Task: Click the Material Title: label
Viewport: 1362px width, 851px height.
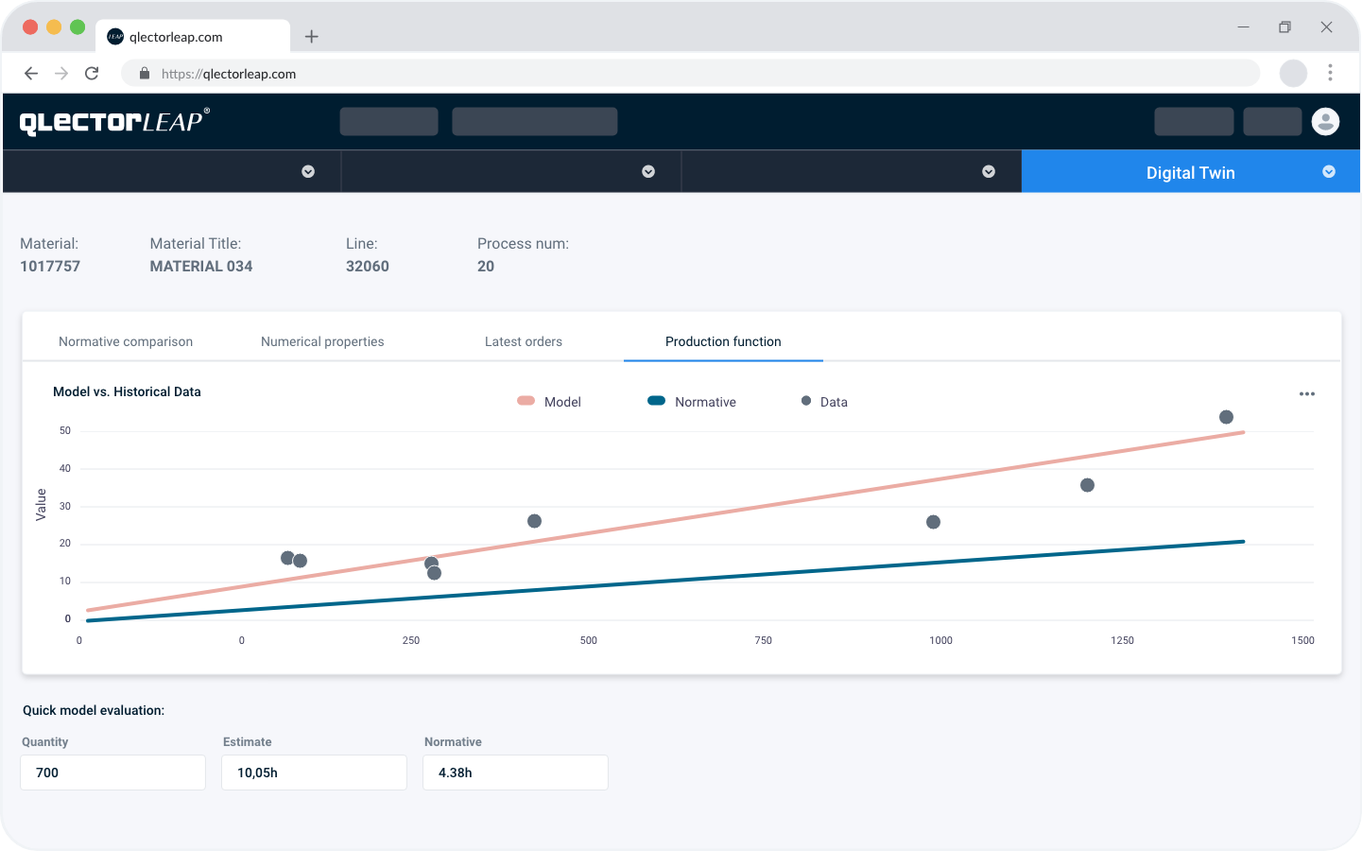Action: pyautogui.click(x=196, y=244)
